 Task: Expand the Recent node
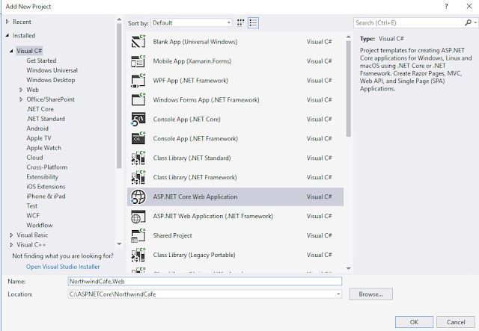click(x=7, y=22)
